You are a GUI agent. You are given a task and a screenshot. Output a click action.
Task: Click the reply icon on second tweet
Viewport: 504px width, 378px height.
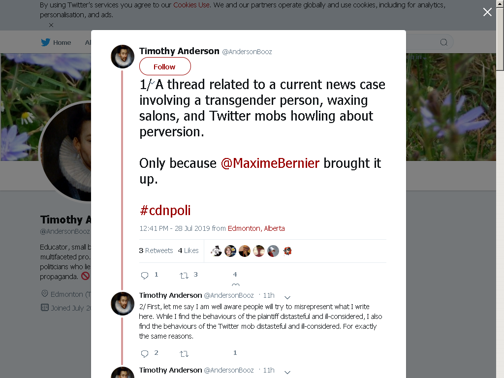click(145, 354)
